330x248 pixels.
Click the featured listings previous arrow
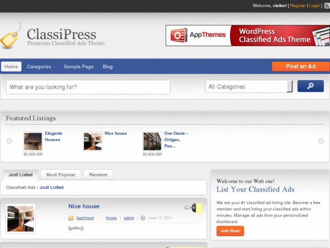tap(9, 141)
